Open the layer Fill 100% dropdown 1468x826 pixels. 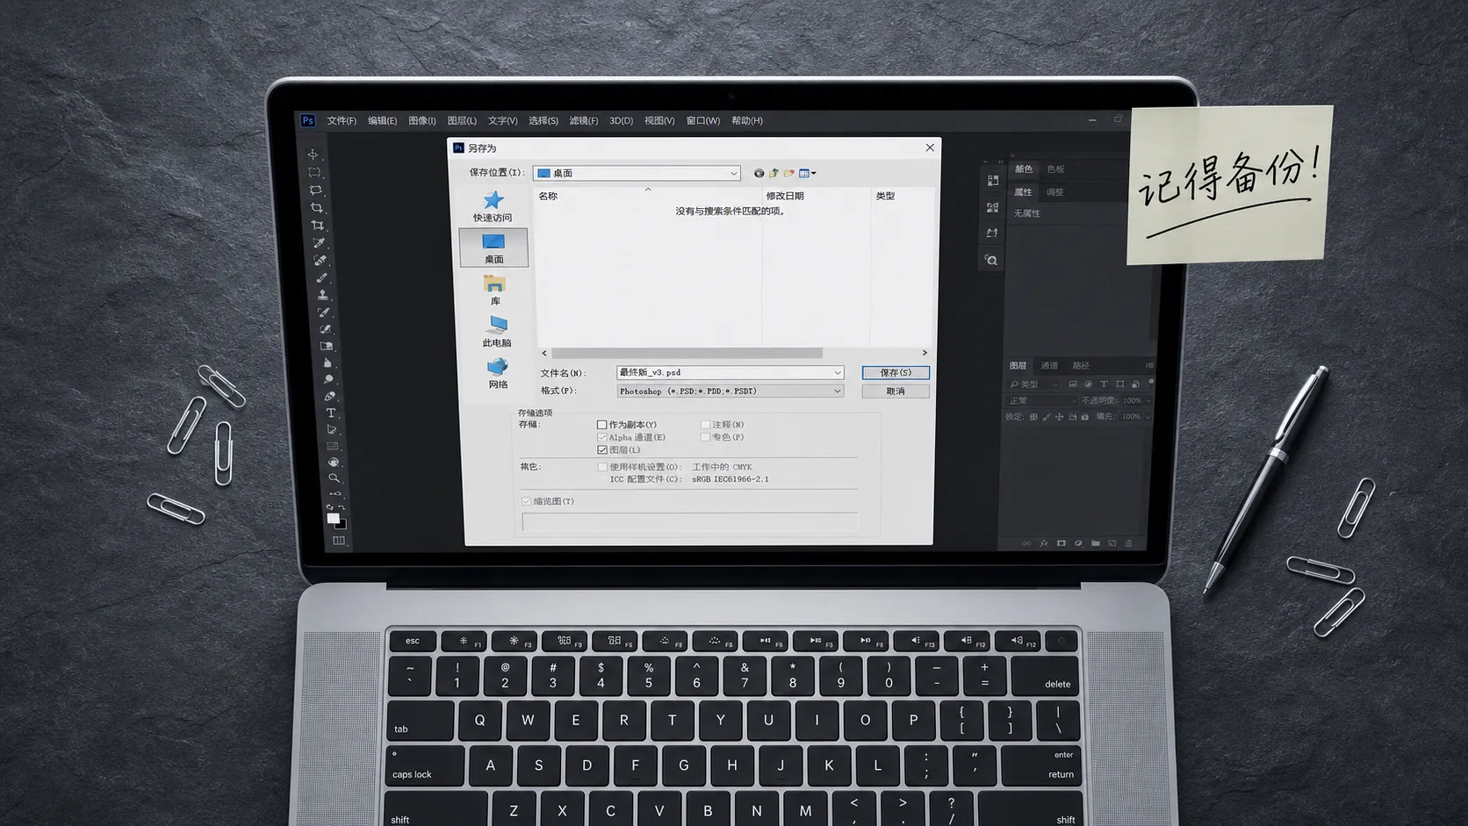(1134, 417)
